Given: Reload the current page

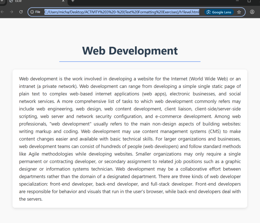Looking at the screenshot, I should pos(21,12).
